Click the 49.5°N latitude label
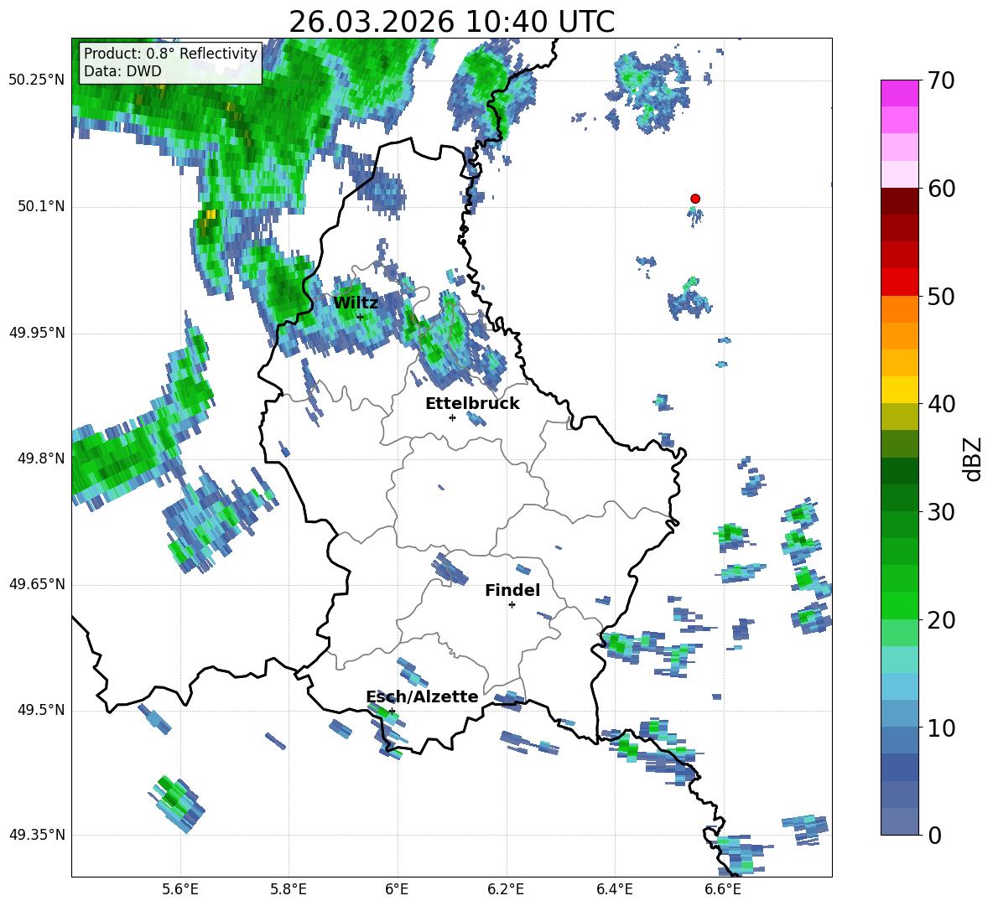 pyautogui.click(x=42, y=710)
